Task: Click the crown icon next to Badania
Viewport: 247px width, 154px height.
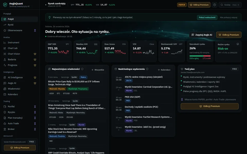Action: (x=35, y=60)
